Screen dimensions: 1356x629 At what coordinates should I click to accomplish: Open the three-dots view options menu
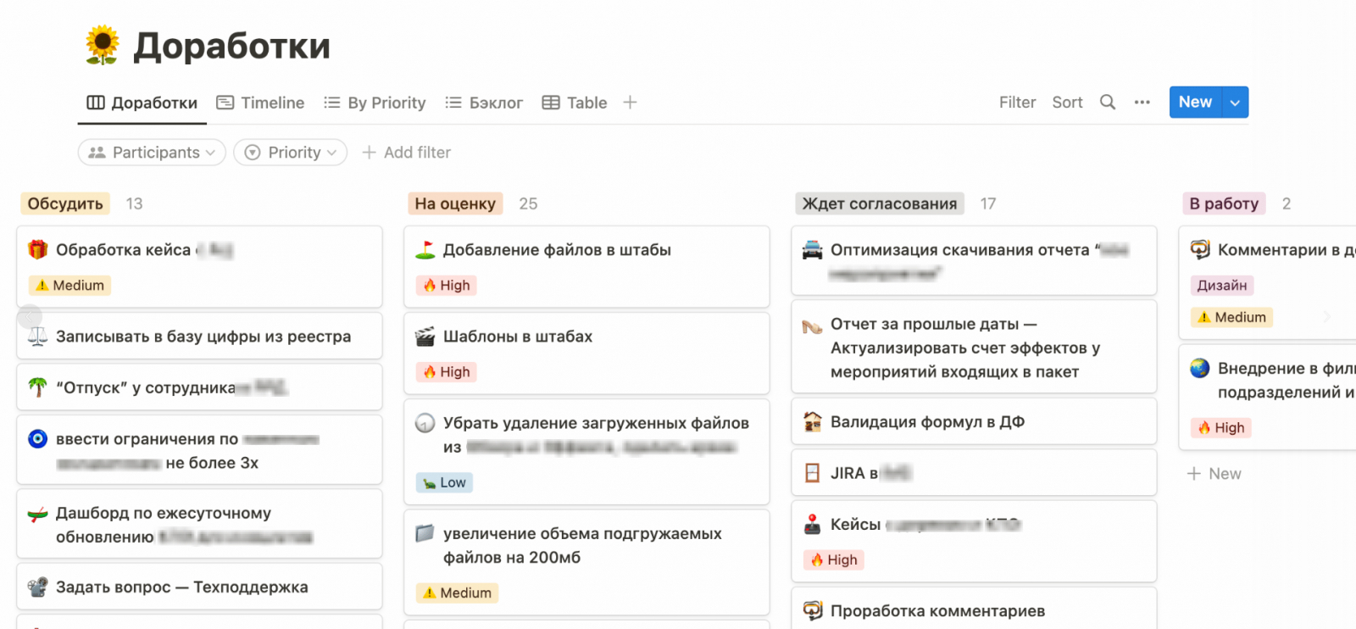click(x=1142, y=103)
